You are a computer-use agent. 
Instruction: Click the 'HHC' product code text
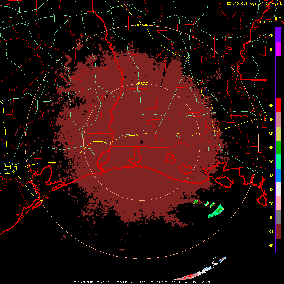tap(277, 19)
